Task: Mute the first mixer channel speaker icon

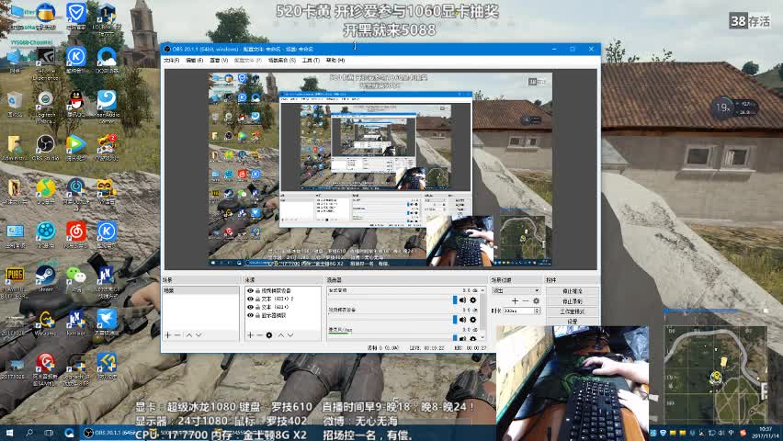Action: (462, 300)
